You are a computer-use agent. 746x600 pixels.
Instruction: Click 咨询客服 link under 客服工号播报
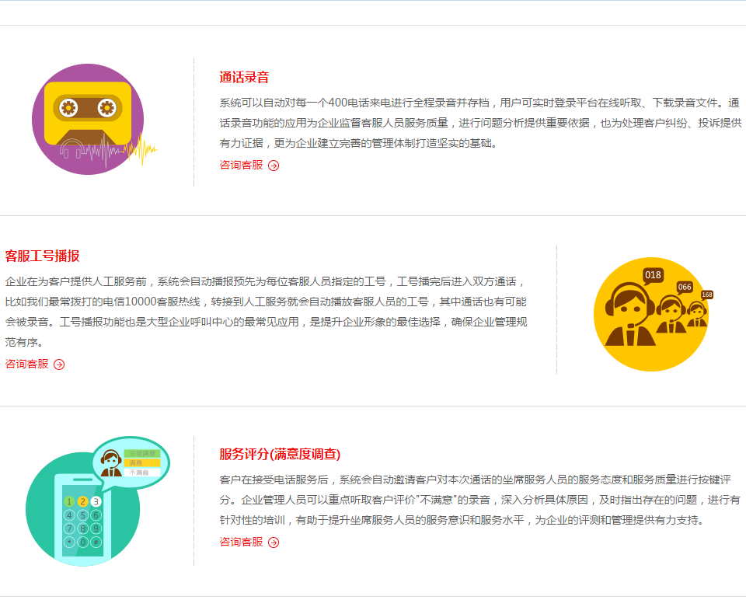coord(26,364)
